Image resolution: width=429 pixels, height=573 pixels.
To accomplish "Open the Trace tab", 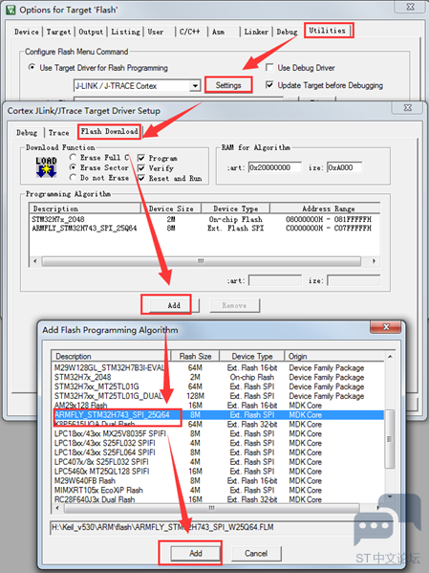I will pos(59,133).
